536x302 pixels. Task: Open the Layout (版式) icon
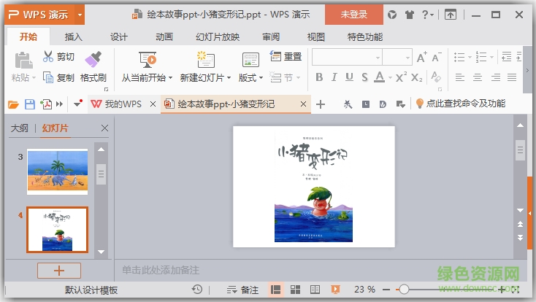click(x=250, y=60)
